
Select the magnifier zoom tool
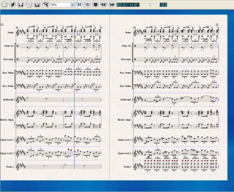45,5
